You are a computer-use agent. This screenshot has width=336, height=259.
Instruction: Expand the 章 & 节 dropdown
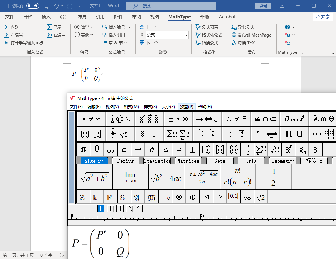click(115, 43)
